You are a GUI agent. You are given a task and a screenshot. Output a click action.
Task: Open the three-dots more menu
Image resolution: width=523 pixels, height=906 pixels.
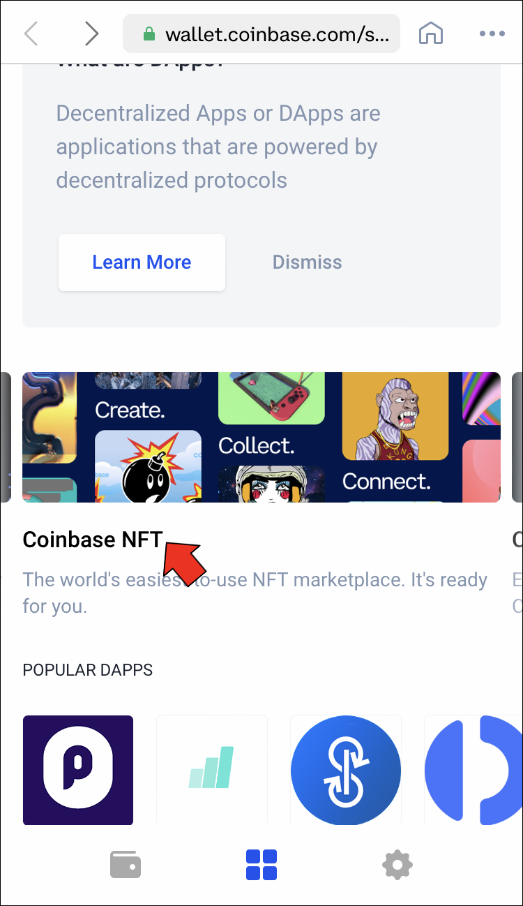[x=492, y=33]
